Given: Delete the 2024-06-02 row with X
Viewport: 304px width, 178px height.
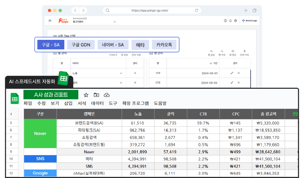Looking at the screenshot, I should pos(239,83).
